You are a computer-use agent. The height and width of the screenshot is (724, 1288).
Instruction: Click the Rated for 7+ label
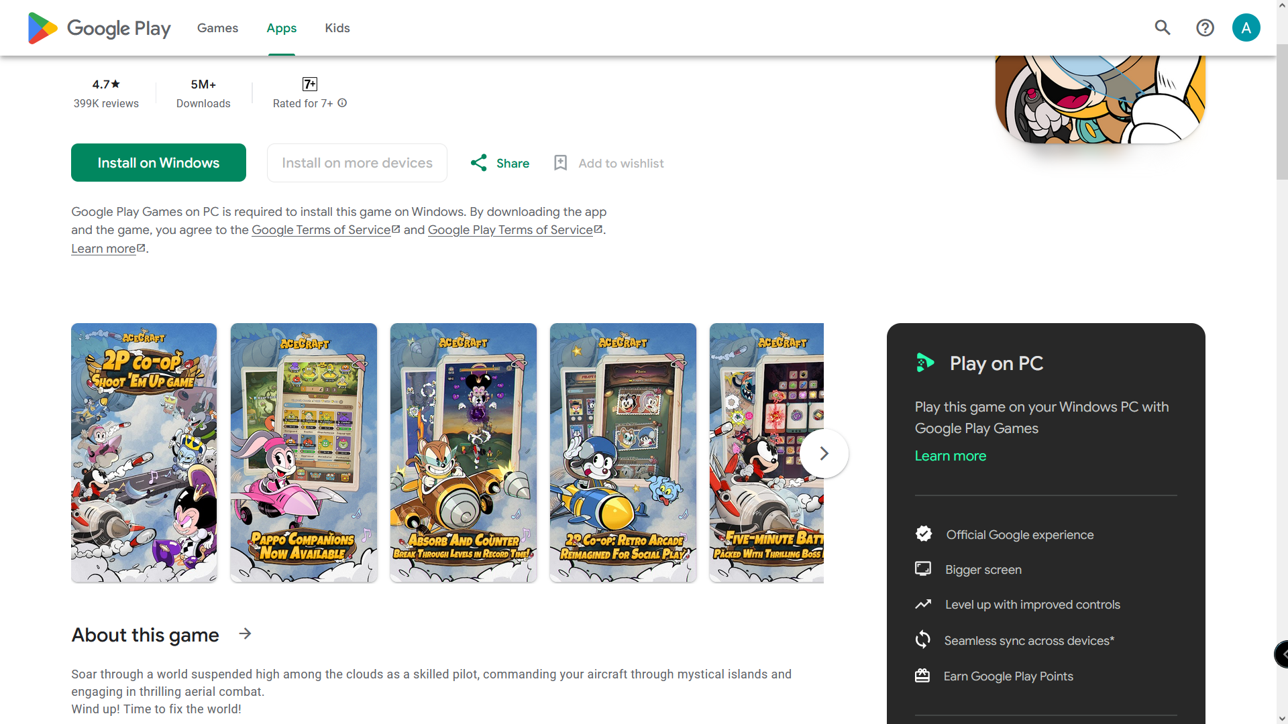[x=303, y=103]
